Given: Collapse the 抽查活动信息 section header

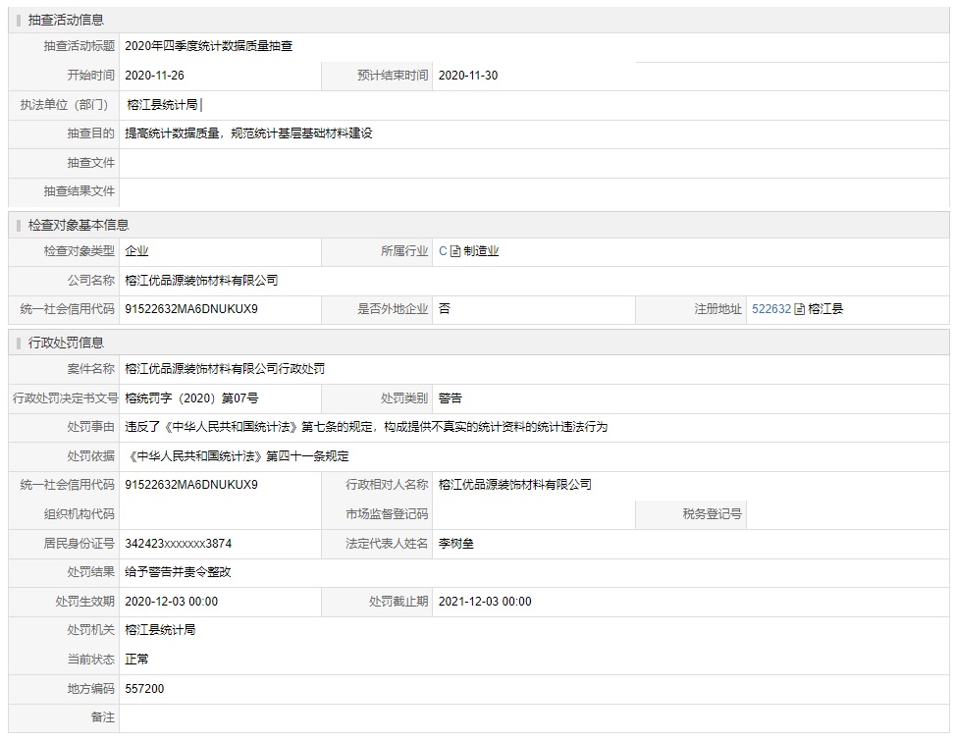Looking at the screenshot, I should [67, 20].
